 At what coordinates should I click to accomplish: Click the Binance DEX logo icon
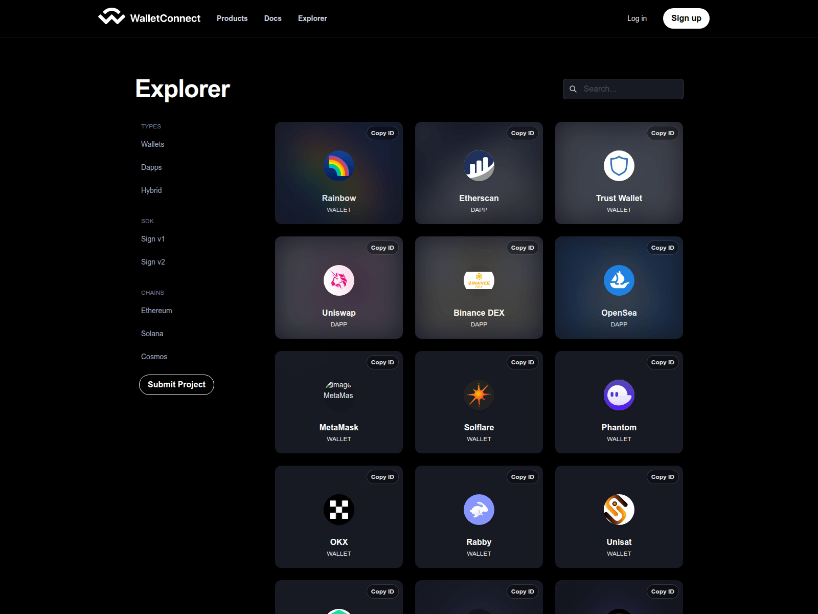point(479,280)
